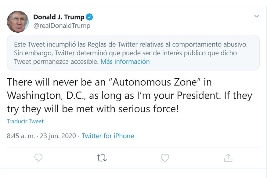Collapse the tweet actions dropdown
The height and width of the screenshot is (178, 267).
point(256,16)
